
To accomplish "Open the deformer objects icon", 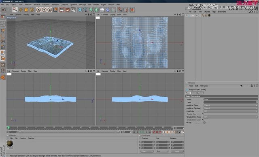I will pyautogui.click(x=108, y=10).
